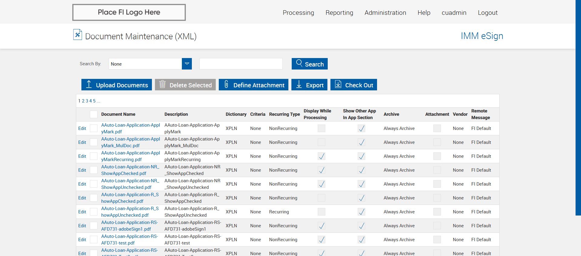The width and height of the screenshot is (581, 256).
Task: Open the Search By dropdown arrow
Action: [187, 64]
